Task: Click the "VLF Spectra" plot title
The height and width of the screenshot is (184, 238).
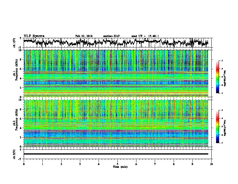Action: click(34, 36)
